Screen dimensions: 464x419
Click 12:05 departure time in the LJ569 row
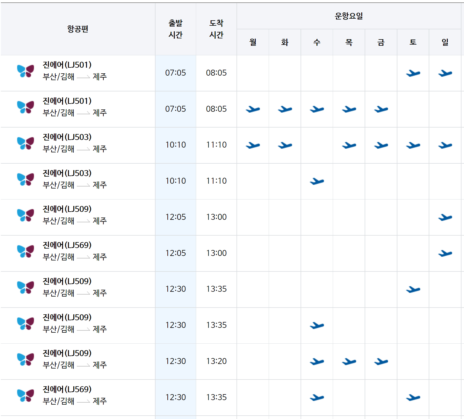176,253
